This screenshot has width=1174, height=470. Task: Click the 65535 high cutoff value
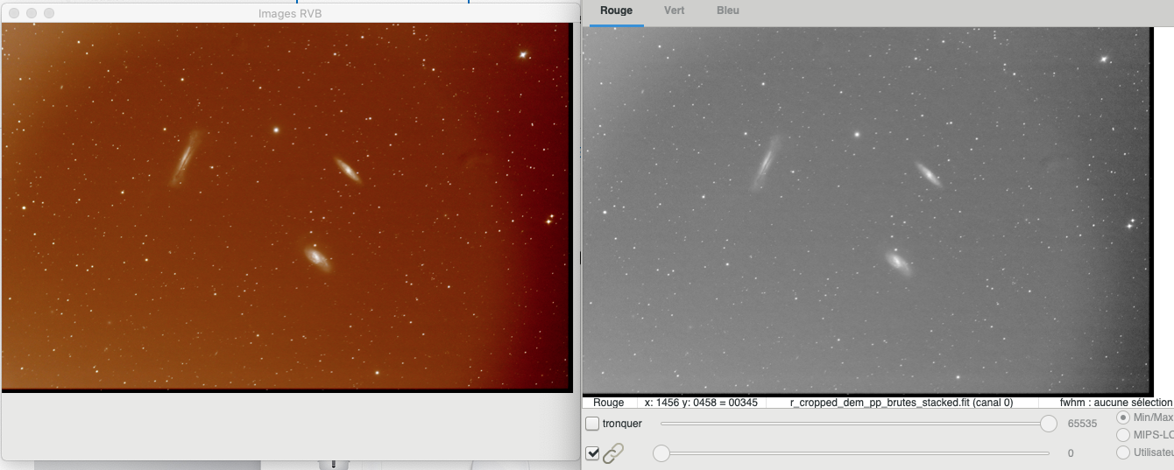[x=1082, y=424]
